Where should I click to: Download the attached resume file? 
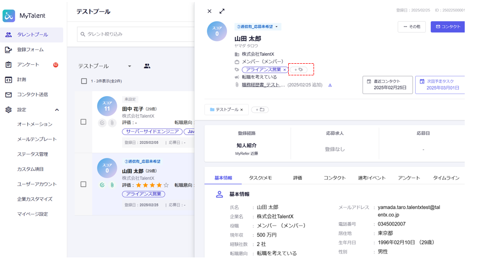click(x=330, y=85)
